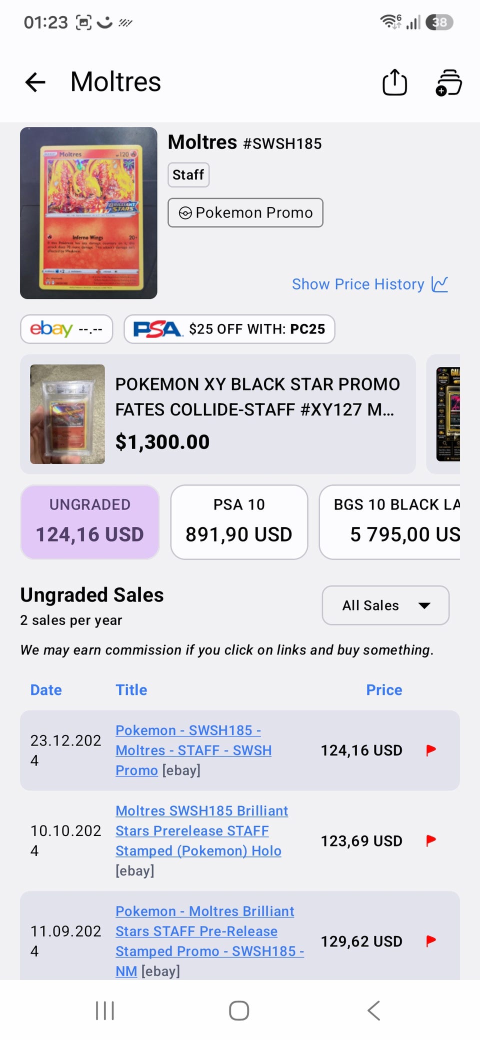Open the All Sales dropdown

pyautogui.click(x=385, y=605)
